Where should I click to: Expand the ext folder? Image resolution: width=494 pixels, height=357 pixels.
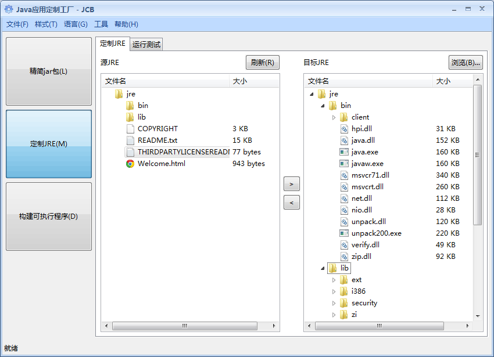tap(334, 280)
